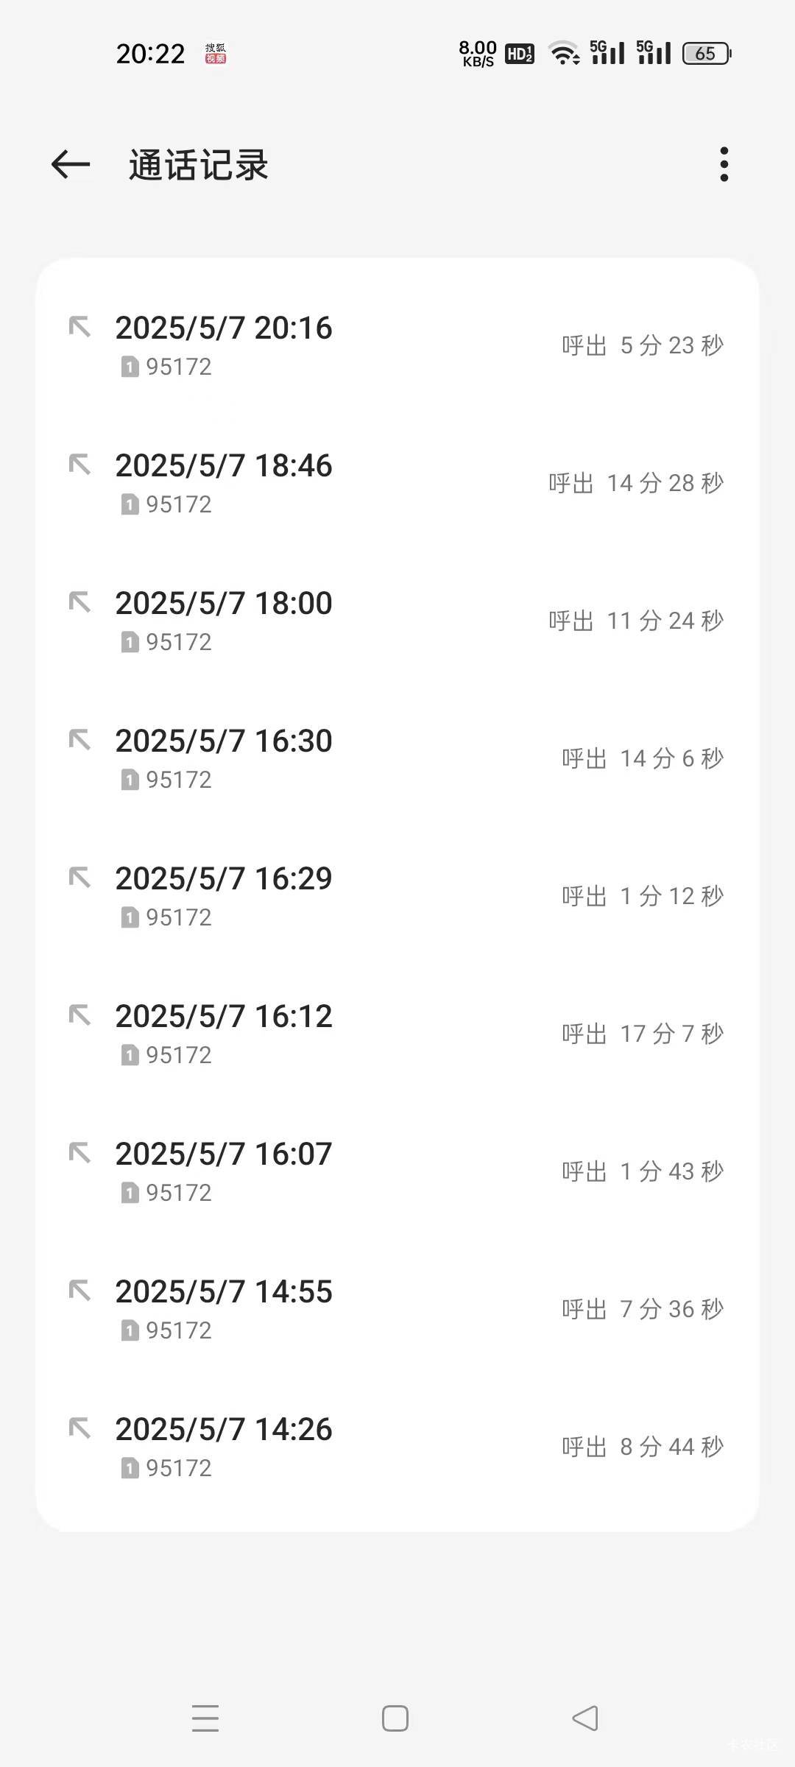The image size is (795, 1767).
Task: Open the 2025/5/7 16:29 call record
Action: coord(397,896)
